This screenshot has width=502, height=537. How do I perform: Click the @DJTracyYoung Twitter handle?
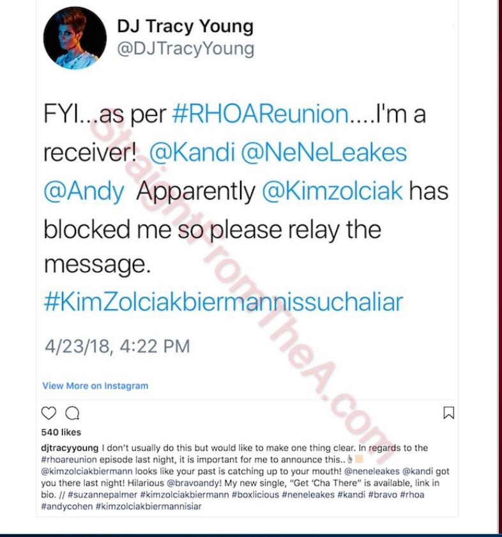185,48
